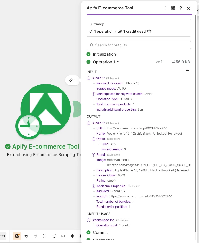The height and width of the screenshot is (243, 199).
Task: Click the green check before Initialization
Action: click(x=88, y=54)
